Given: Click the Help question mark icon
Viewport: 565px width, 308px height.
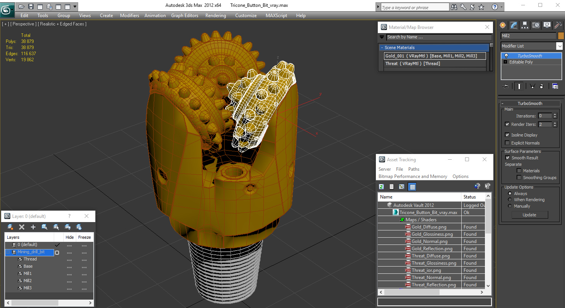Looking at the screenshot, I should (x=494, y=7).
